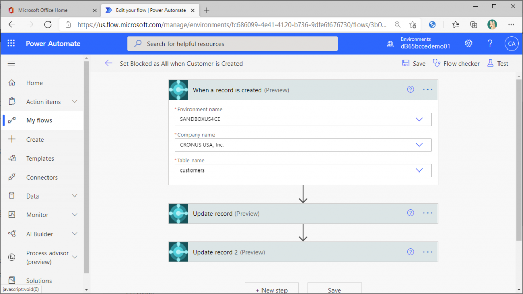Click the Test flask icon

[490, 63]
